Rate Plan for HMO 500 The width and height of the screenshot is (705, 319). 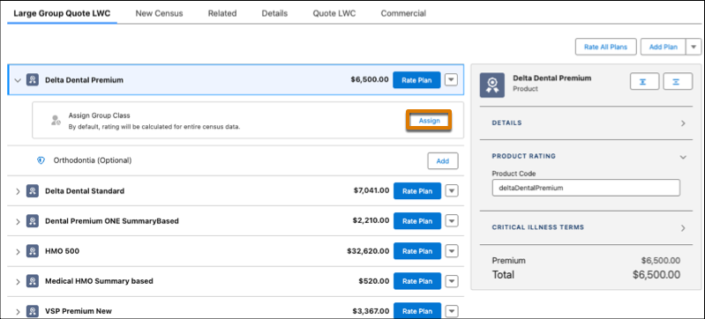[416, 251]
